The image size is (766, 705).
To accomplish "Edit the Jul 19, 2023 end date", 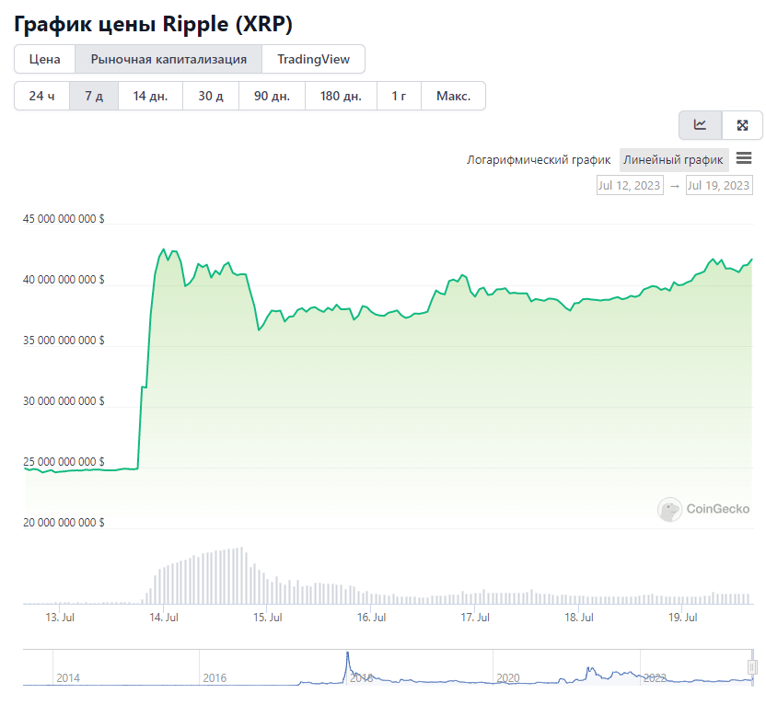I will [x=719, y=186].
